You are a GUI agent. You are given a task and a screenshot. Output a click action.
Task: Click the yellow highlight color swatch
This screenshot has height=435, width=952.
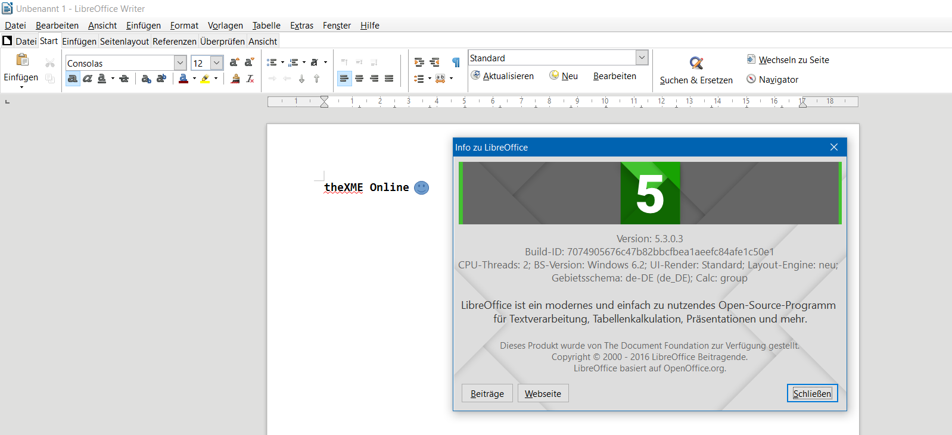(205, 79)
